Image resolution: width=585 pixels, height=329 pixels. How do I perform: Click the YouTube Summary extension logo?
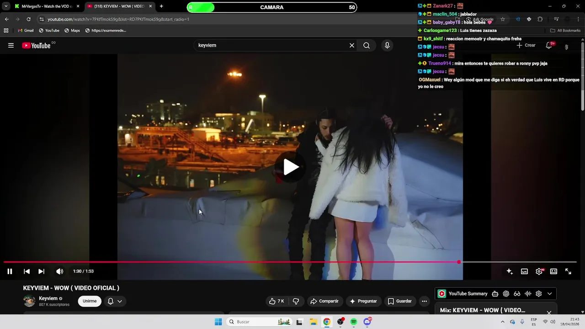[x=442, y=294]
